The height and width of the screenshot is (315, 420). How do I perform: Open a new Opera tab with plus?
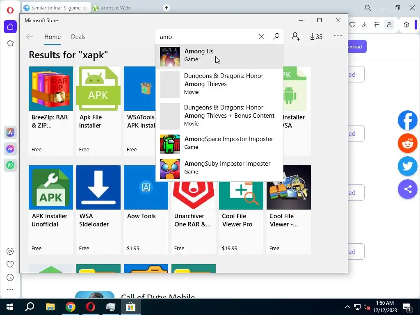[x=167, y=8]
